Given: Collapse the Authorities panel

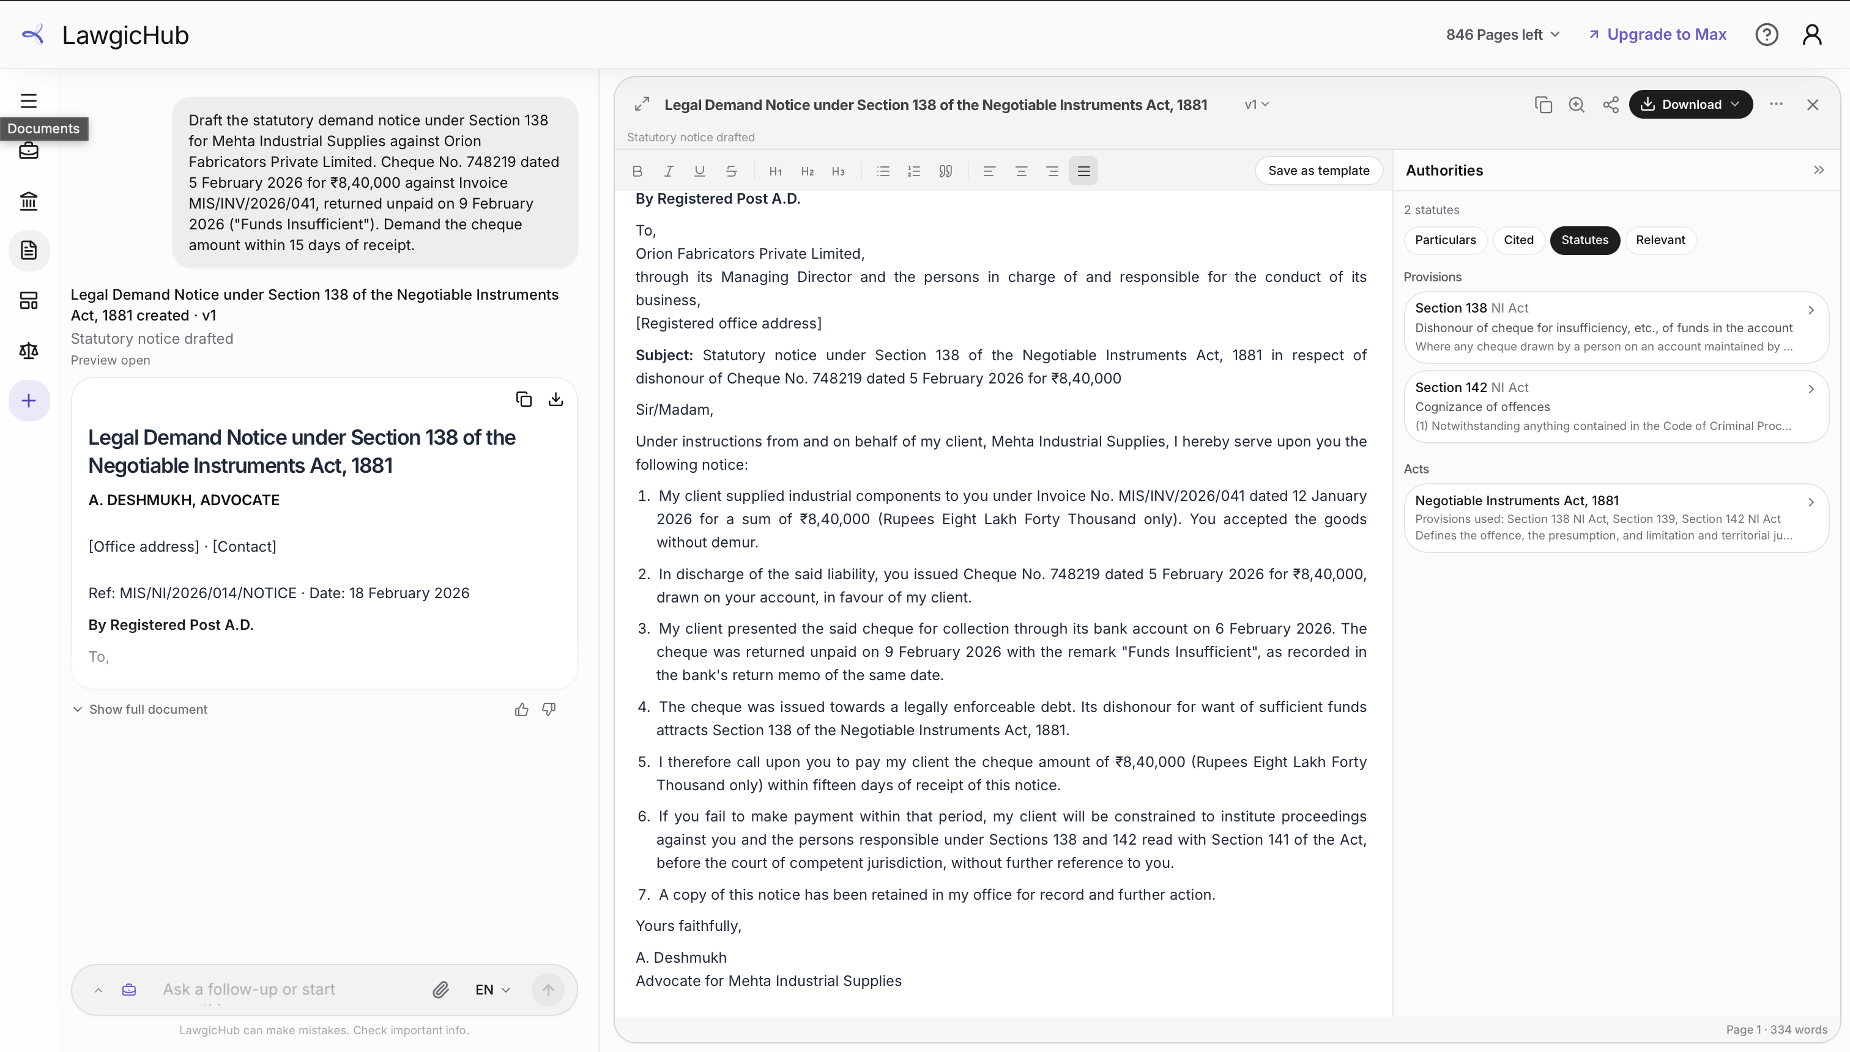Looking at the screenshot, I should click(1819, 170).
